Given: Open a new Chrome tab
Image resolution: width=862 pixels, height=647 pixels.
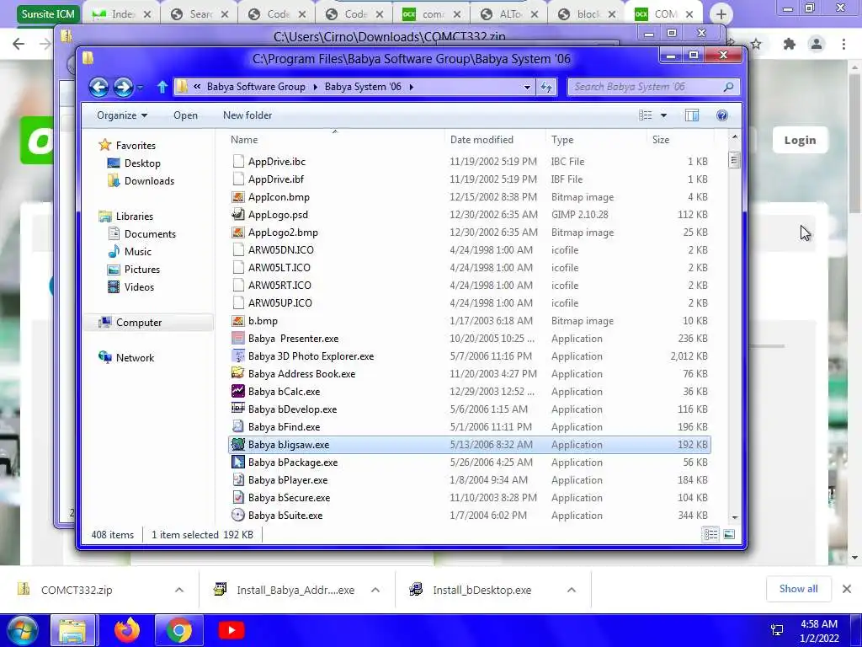Looking at the screenshot, I should (721, 14).
